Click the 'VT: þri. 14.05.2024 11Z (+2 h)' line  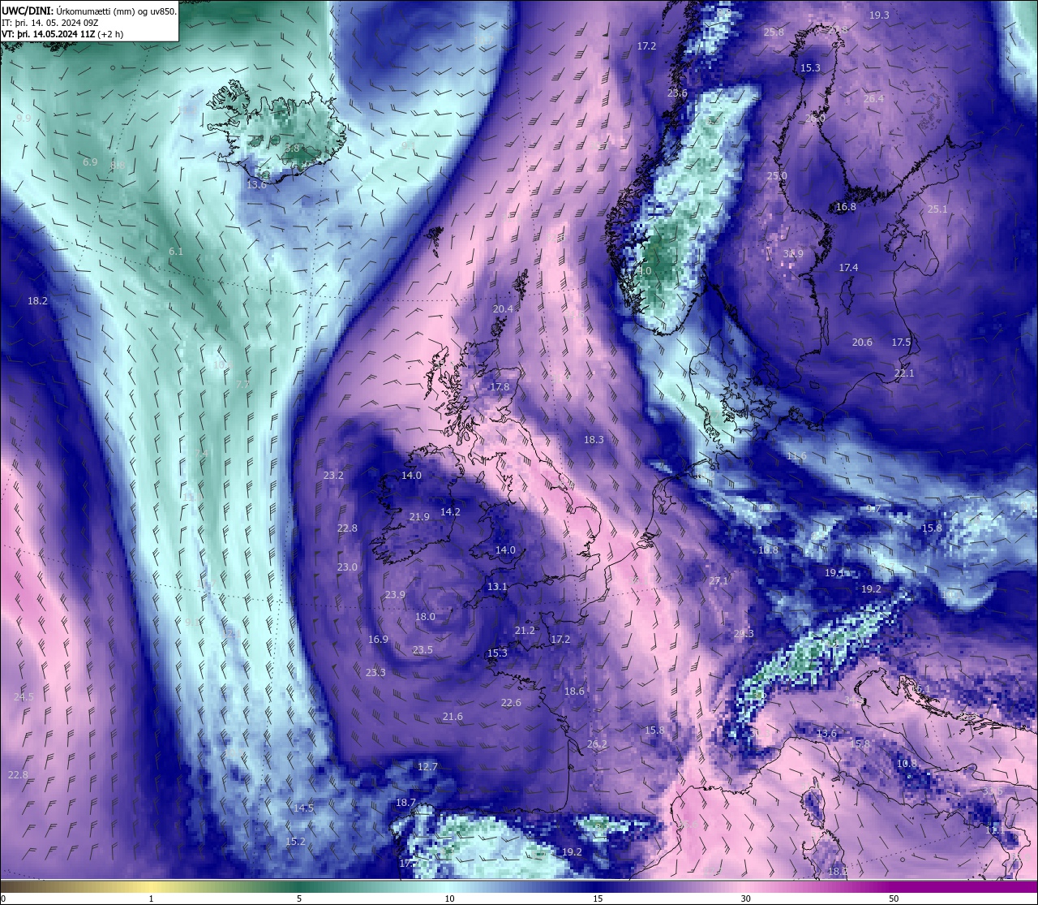62,34
